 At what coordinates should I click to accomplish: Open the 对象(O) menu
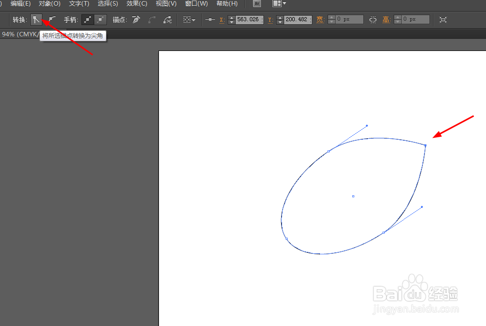click(49, 4)
